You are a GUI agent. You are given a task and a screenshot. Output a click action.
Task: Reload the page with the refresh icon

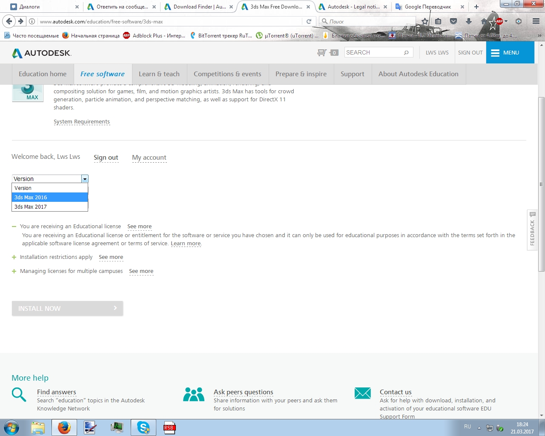[309, 21]
